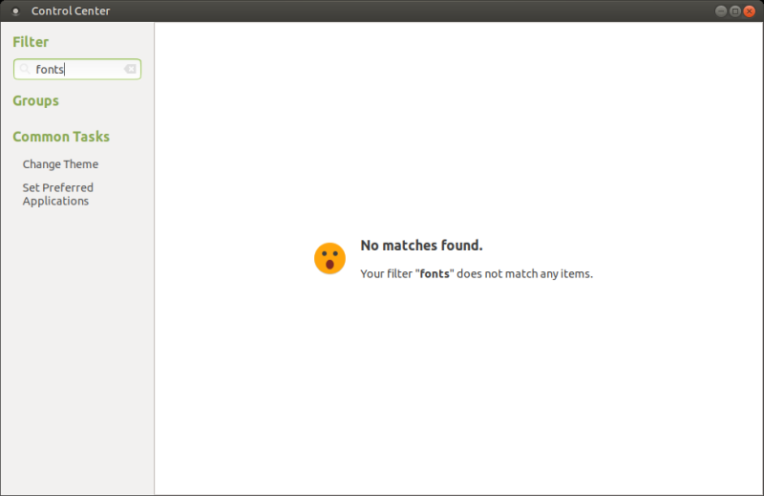
Task: Click the empty middle of the title bar
Action: [382, 11]
